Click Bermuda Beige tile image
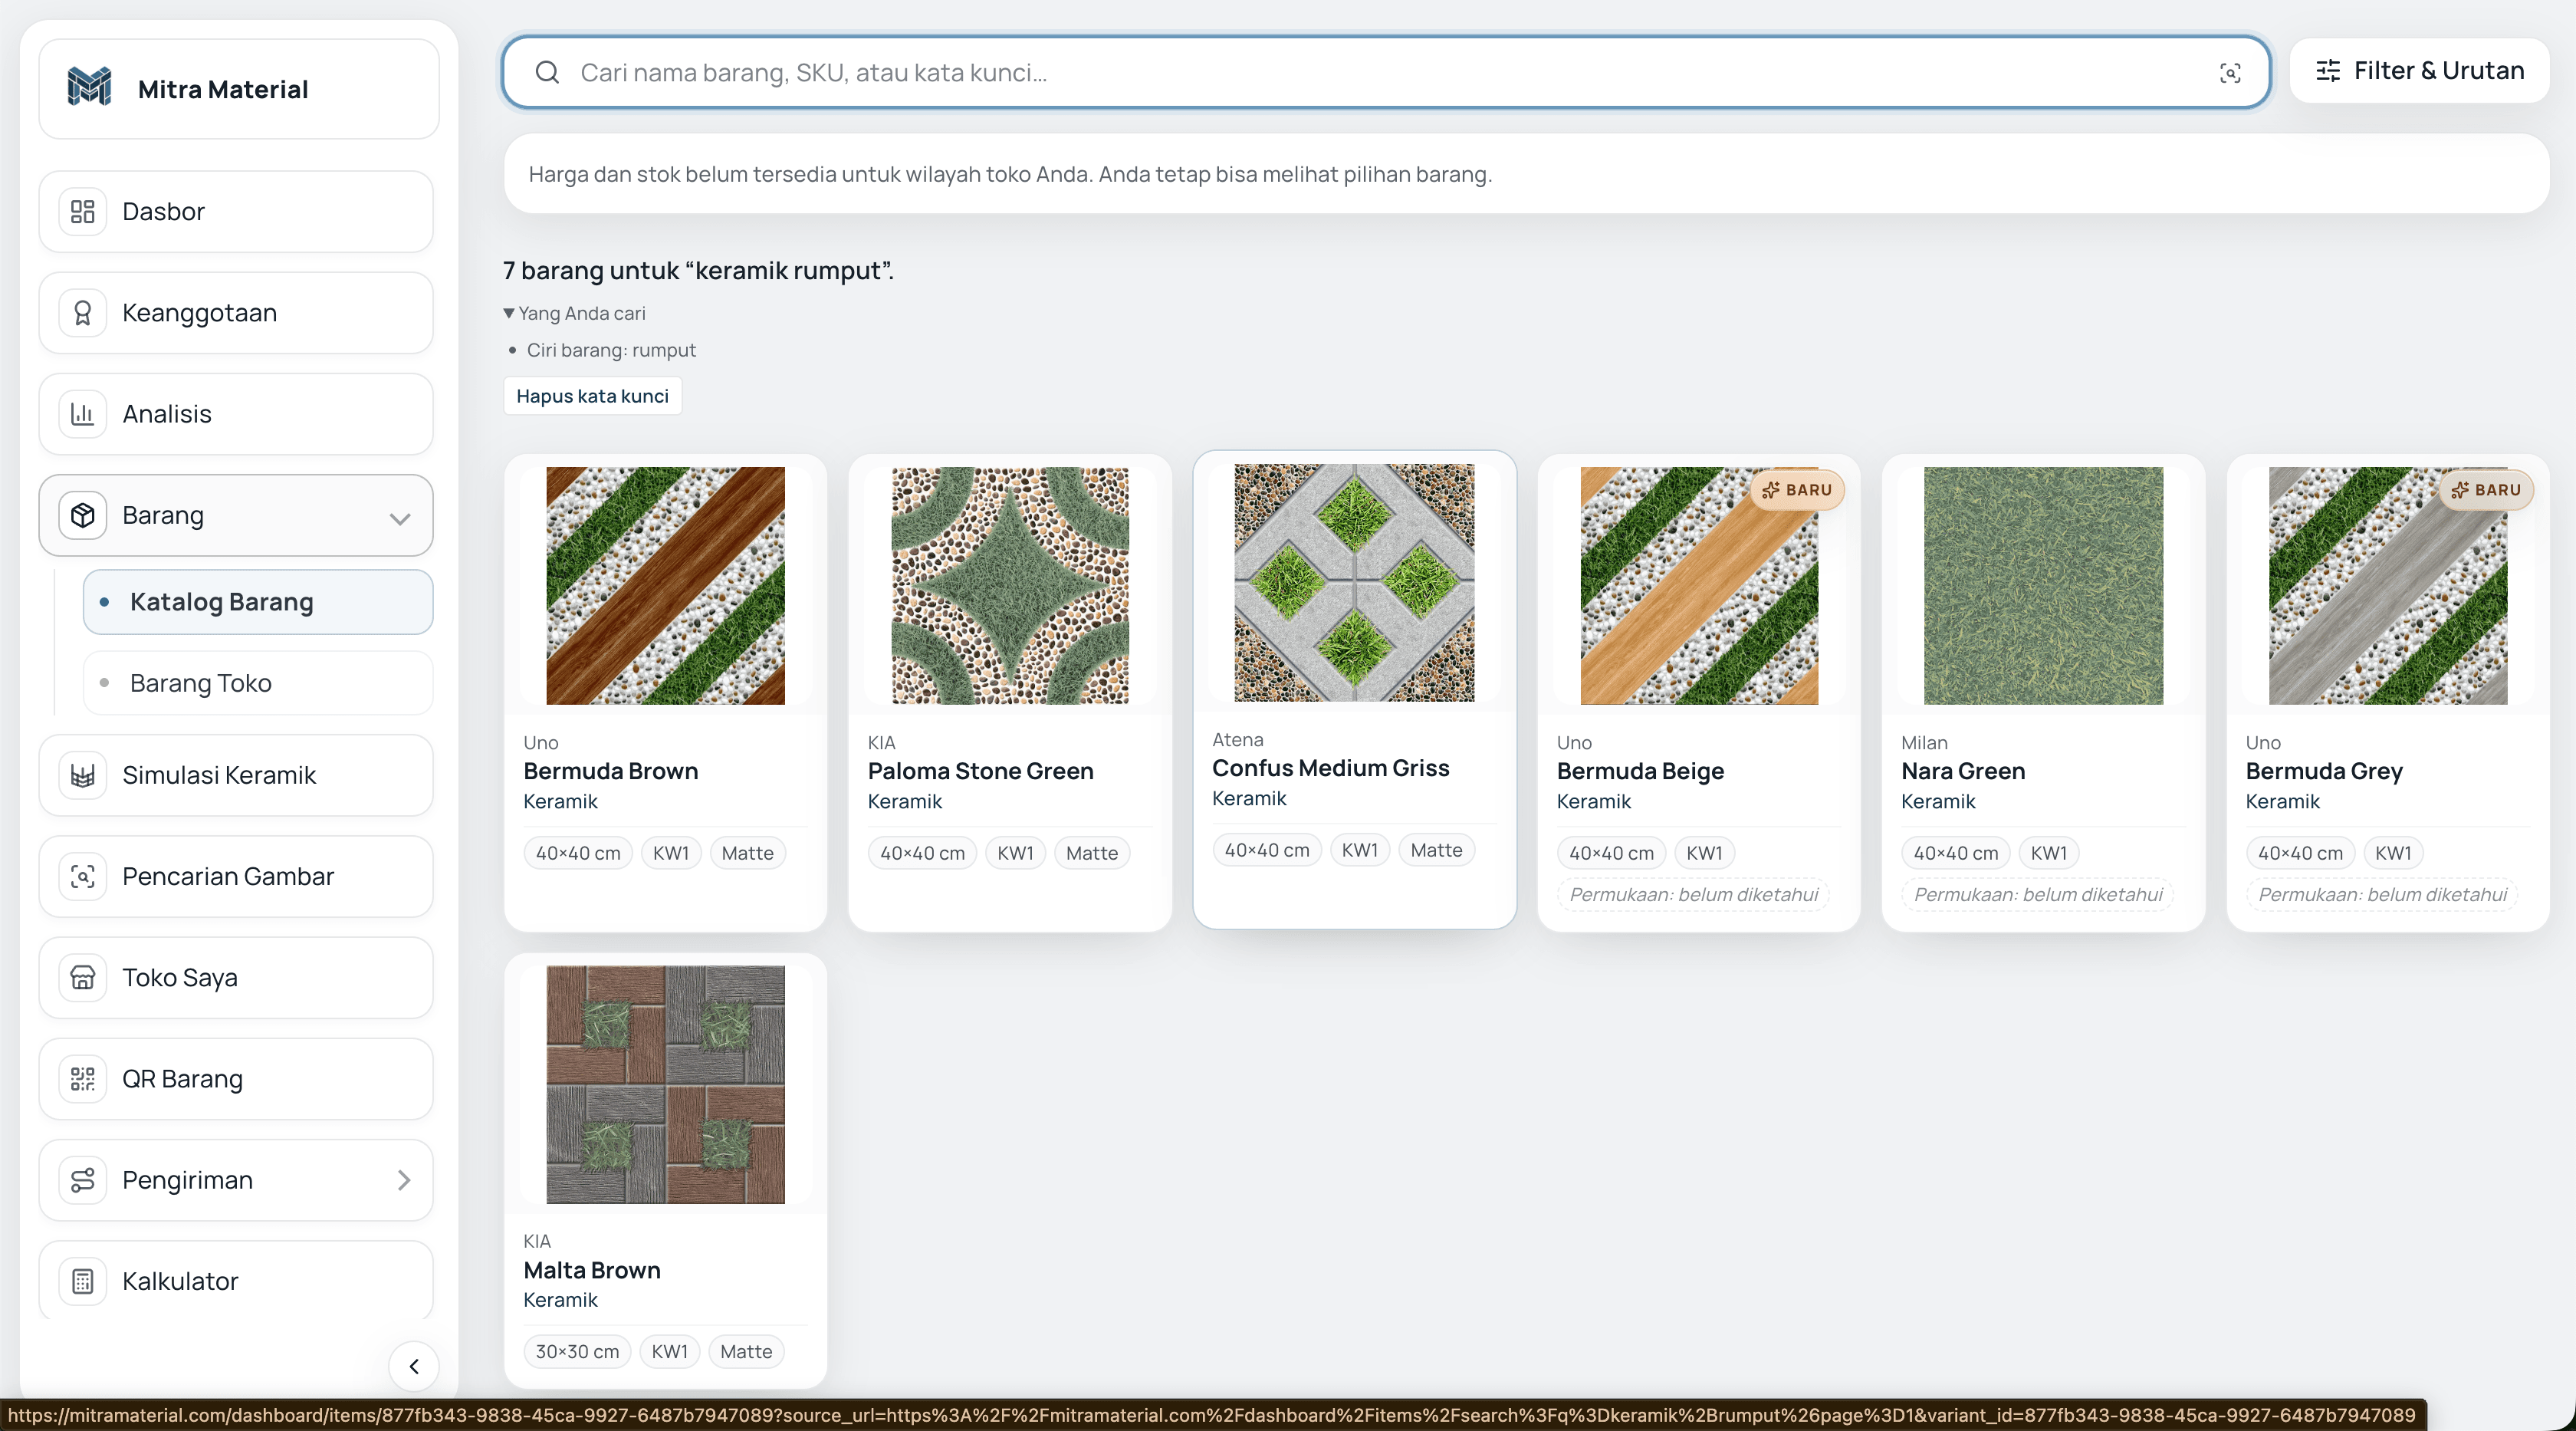Image resolution: width=2576 pixels, height=1431 pixels. click(1699, 585)
